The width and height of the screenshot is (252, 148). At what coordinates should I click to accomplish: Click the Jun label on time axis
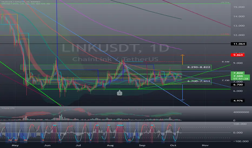[x=47, y=145]
